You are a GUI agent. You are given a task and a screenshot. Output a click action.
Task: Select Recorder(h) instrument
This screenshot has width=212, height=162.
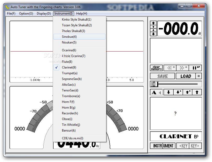coord(79,113)
